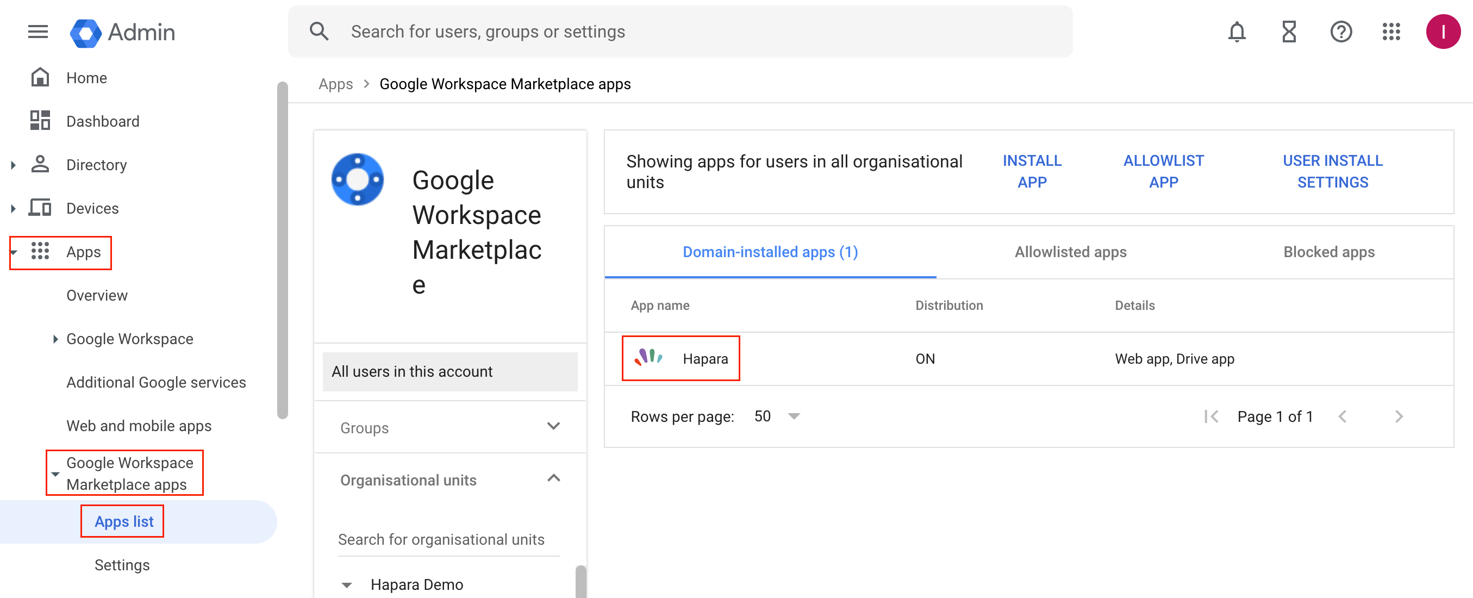Image resolution: width=1473 pixels, height=598 pixels.
Task: Expand the Devices tree arrow
Action: [13, 208]
